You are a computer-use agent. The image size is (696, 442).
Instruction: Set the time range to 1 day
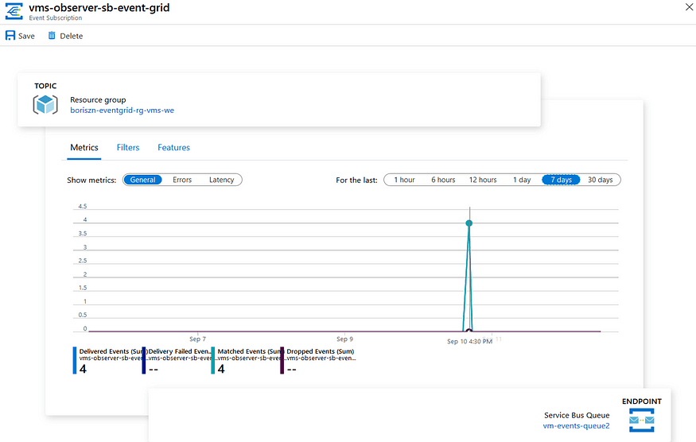522,180
